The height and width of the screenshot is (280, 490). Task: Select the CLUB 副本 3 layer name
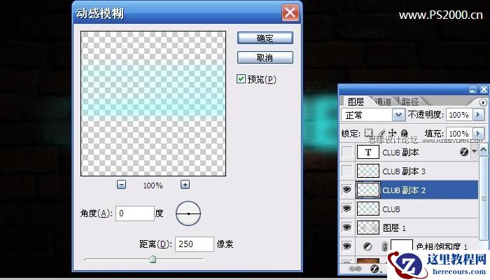(x=404, y=171)
